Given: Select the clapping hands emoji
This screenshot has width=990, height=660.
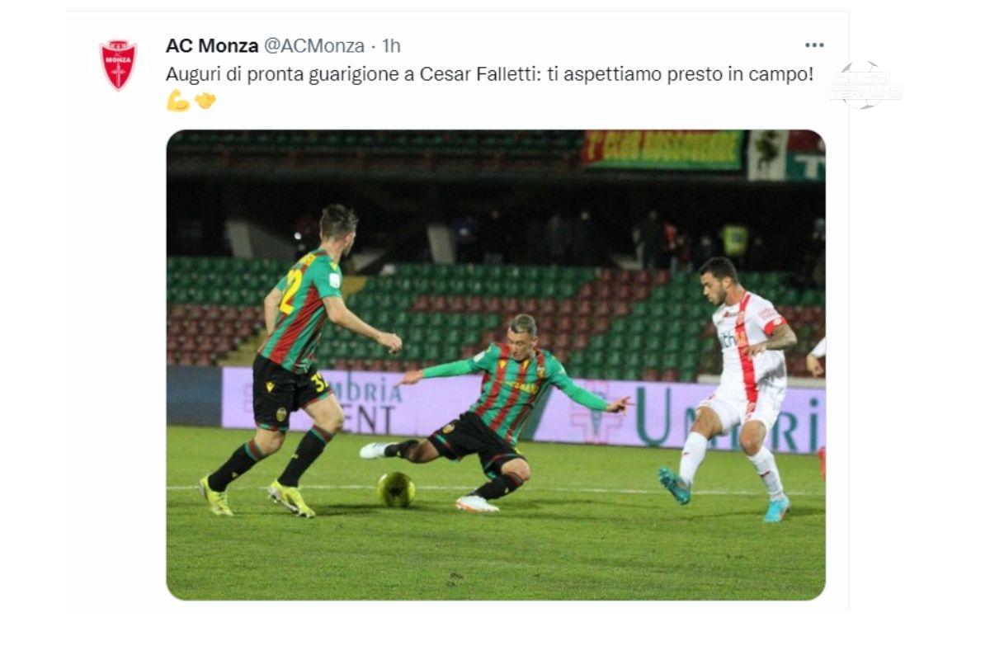Looking at the screenshot, I should (x=205, y=101).
